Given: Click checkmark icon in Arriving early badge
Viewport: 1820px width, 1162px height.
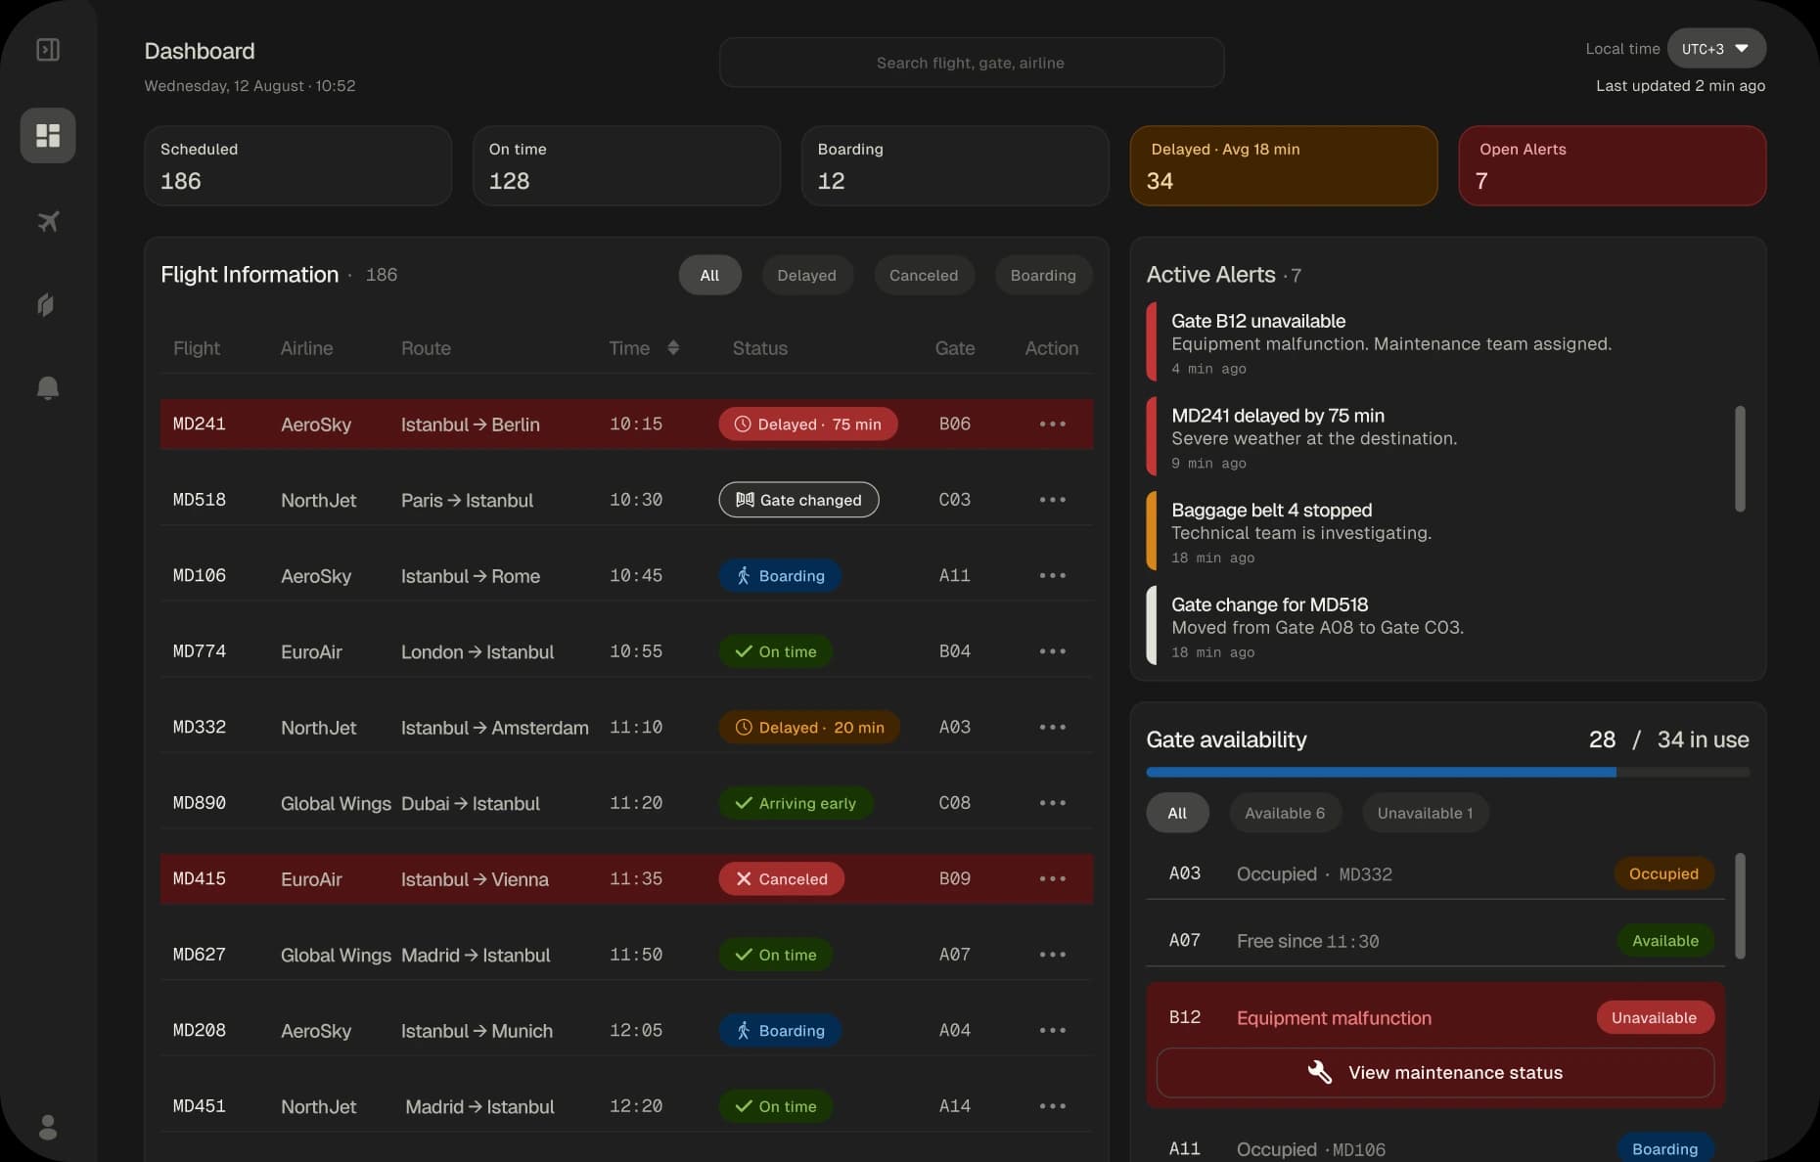Looking at the screenshot, I should (x=744, y=803).
